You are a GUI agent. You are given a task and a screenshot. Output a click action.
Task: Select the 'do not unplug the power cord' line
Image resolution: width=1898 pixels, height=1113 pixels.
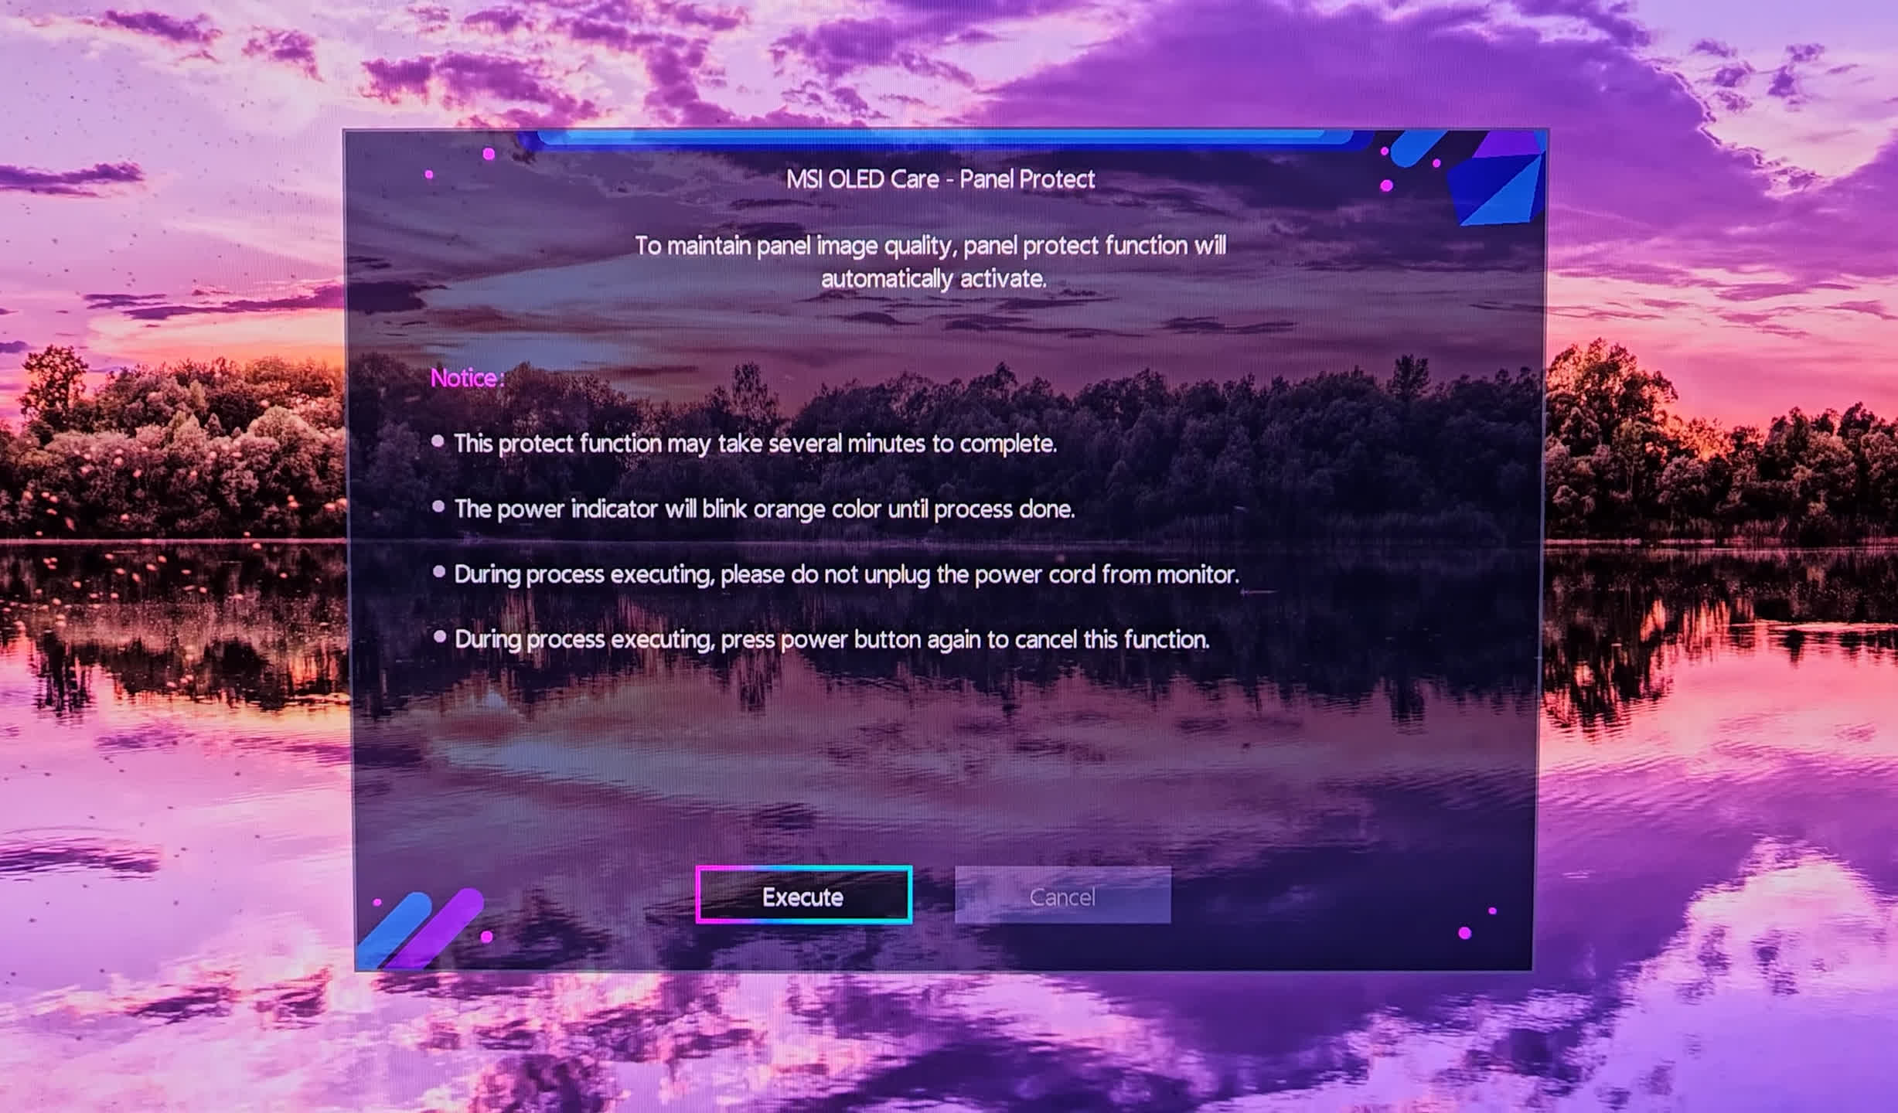pos(846,574)
